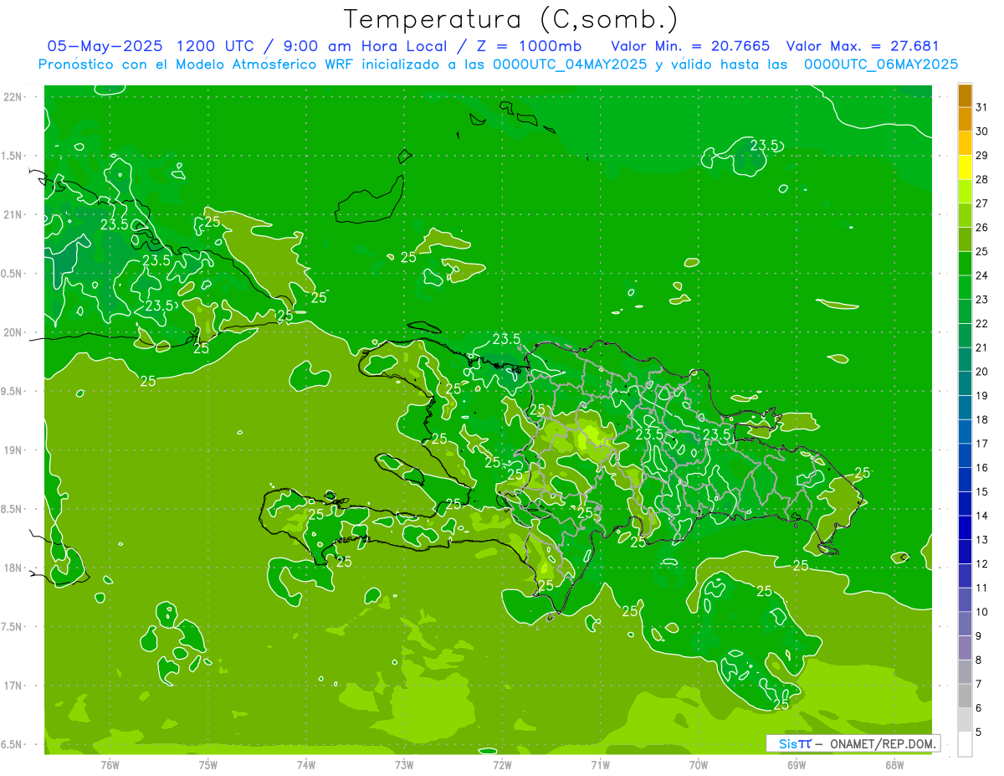Click the '0.5N' latitude axis label
Screen dimensions: 1004x776
click(13, 274)
